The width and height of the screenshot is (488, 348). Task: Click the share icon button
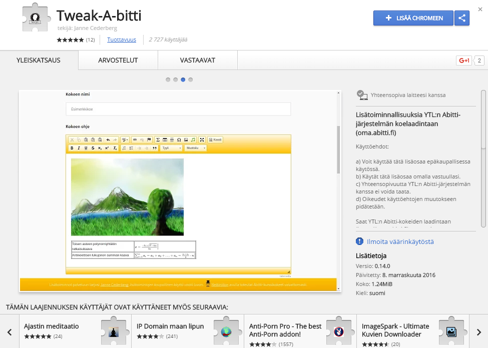click(462, 18)
